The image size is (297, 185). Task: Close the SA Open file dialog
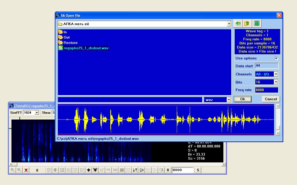tap(279, 15)
